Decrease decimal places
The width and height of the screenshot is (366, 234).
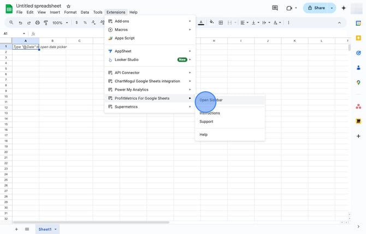[x=93, y=22]
